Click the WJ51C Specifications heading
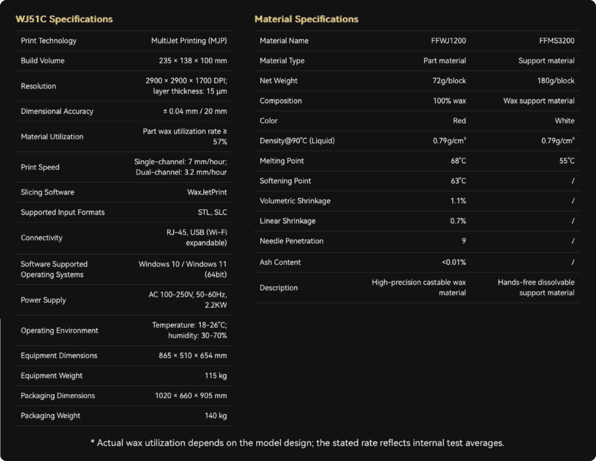Viewport: 596px width, 461px height. pos(64,19)
